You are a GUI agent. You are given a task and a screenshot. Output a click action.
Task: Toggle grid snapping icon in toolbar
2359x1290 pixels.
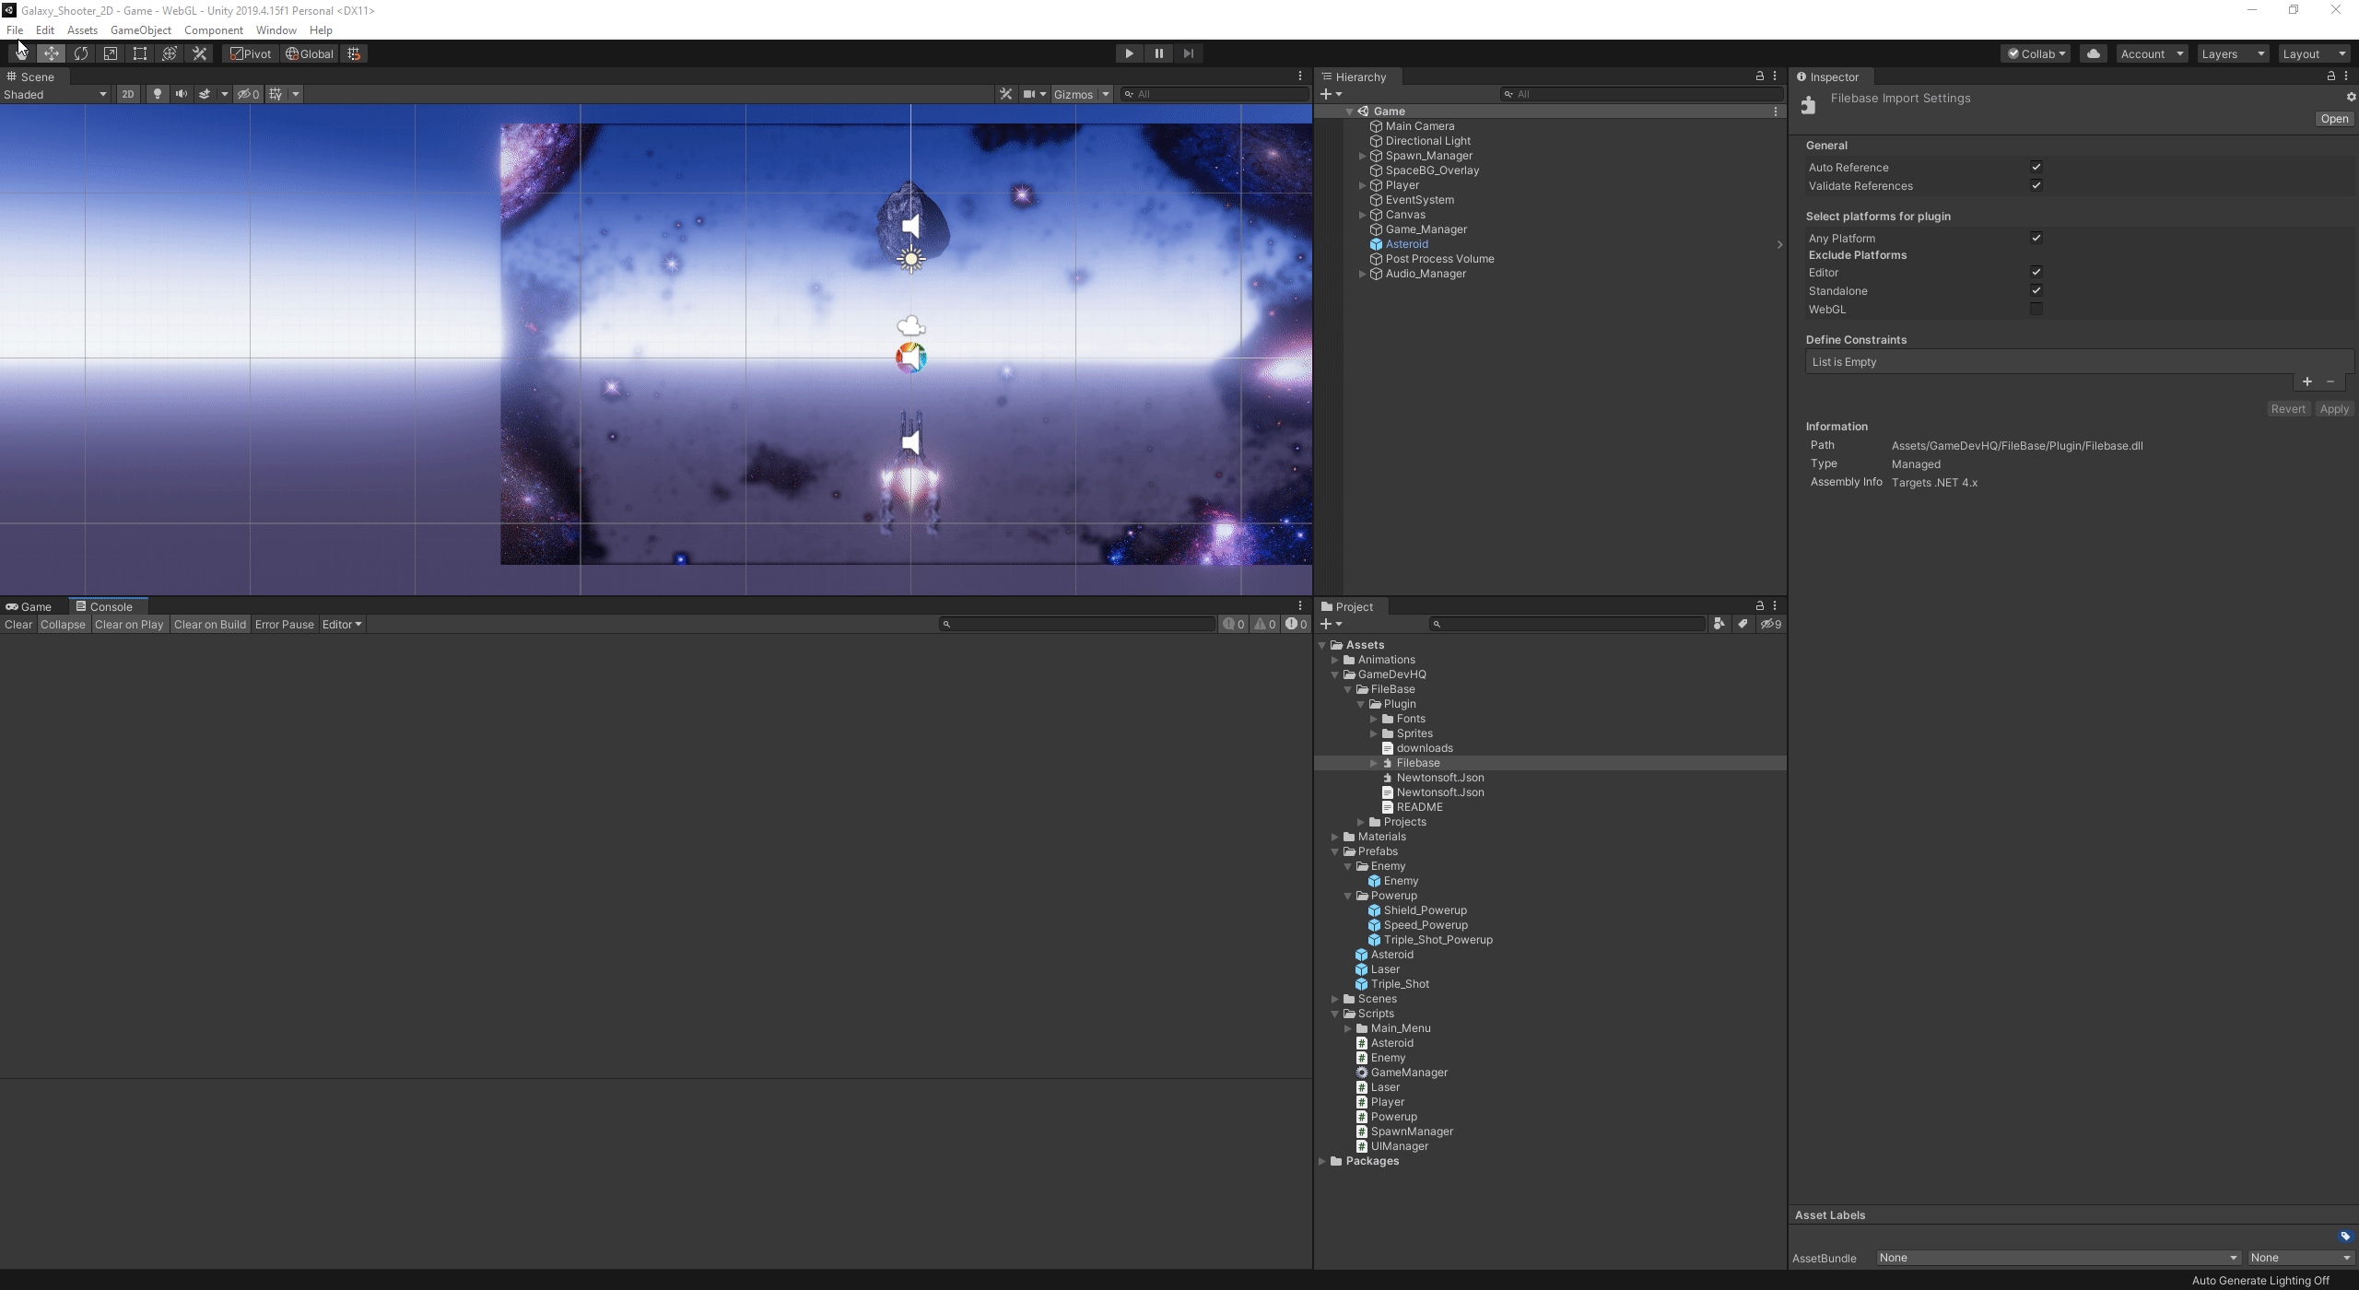354,53
